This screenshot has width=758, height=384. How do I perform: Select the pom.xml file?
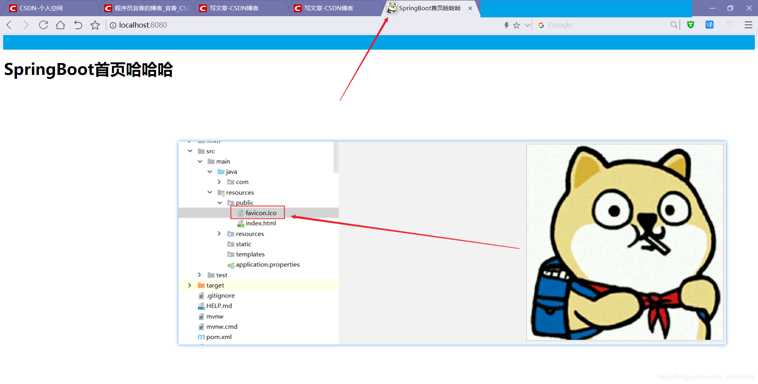[x=215, y=337]
